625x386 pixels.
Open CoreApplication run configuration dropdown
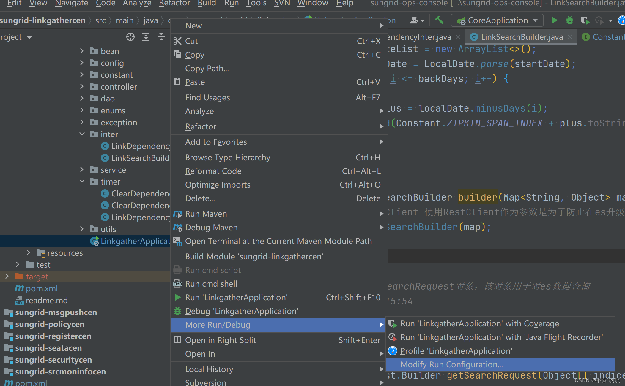point(497,20)
